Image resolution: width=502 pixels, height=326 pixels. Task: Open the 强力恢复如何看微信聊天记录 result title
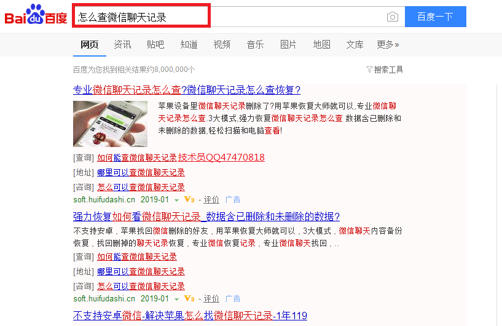[x=206, y=217]
